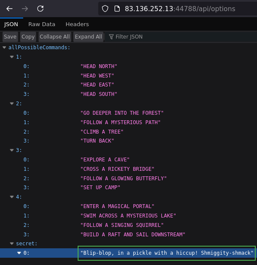Switch to the Raw Data tab
Image resolution: width=257 pixels, height=265 pixels.
tap(42, 24)
